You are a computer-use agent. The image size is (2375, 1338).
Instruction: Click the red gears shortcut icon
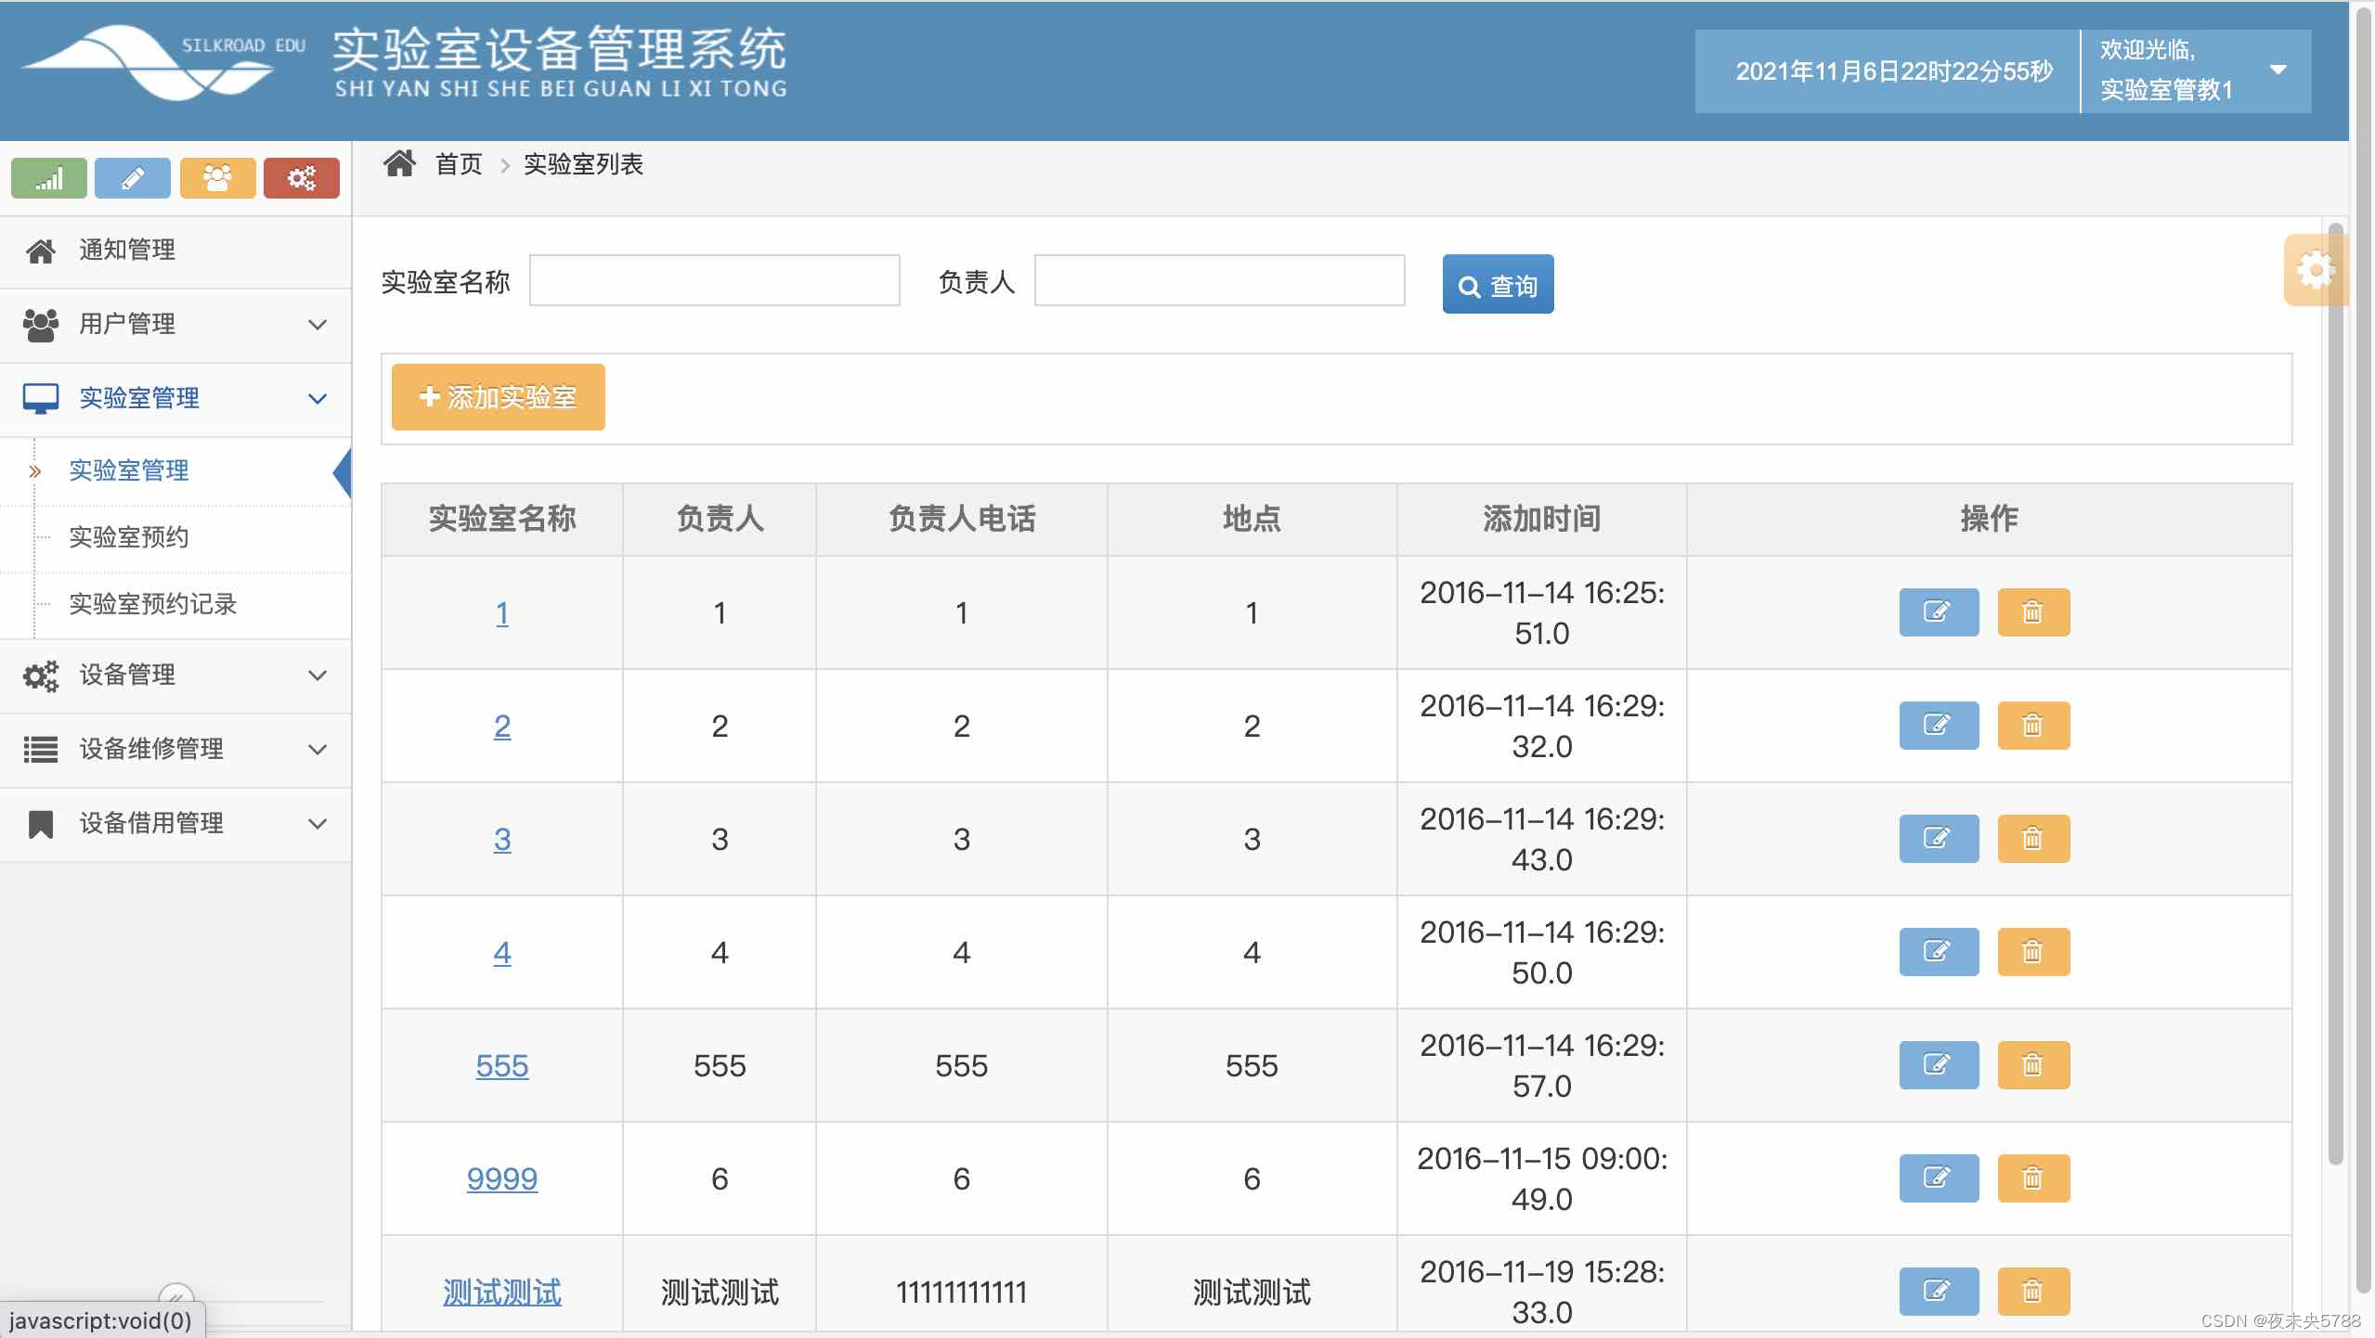302,177
